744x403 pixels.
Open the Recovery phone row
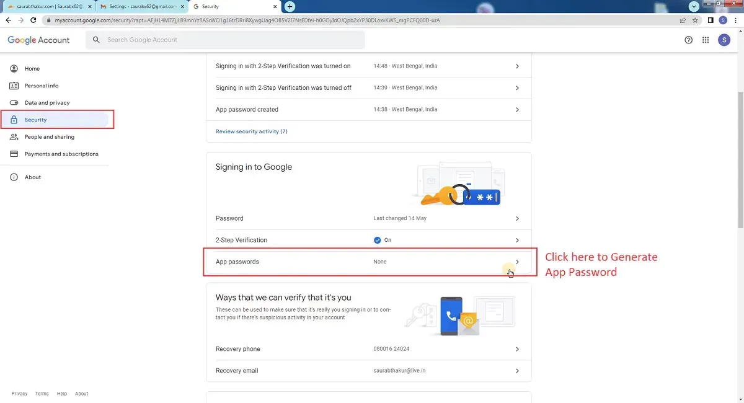[369, 349]
